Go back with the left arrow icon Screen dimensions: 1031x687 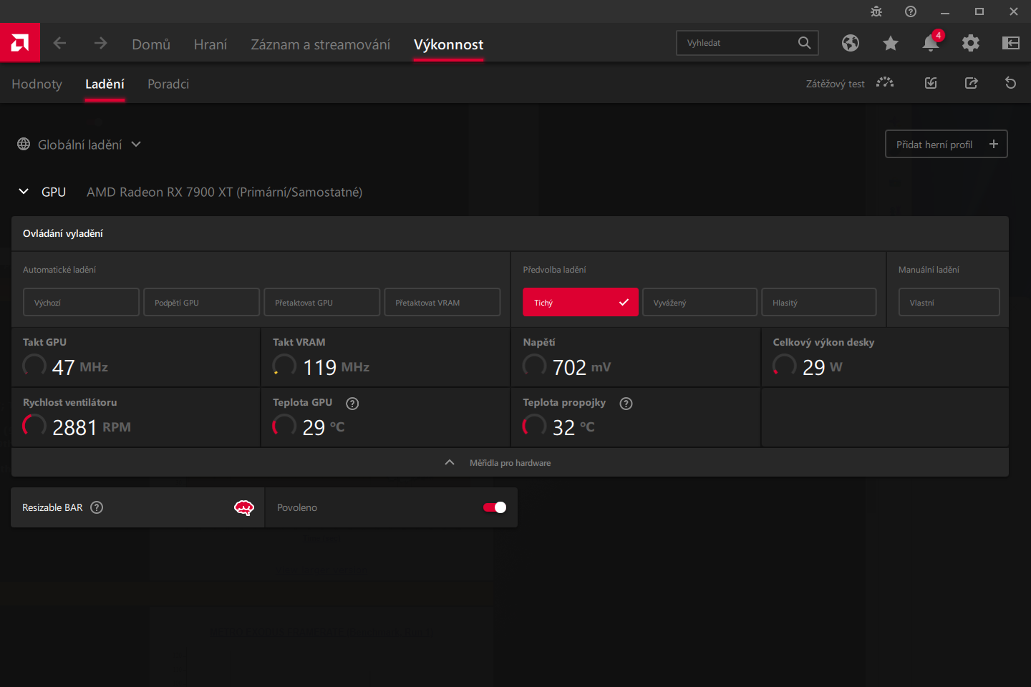pos(59,44)
